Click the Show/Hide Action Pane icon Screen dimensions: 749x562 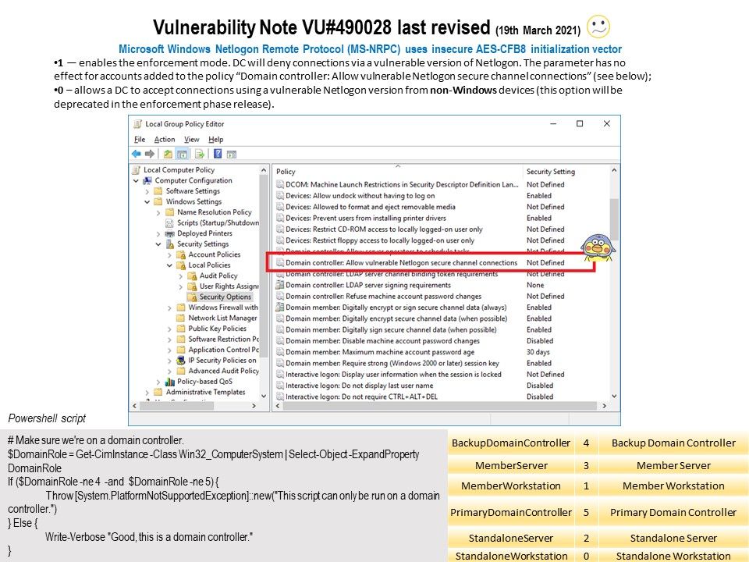click(231, 154)
